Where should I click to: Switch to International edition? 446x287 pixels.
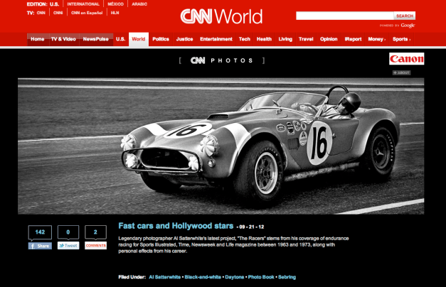(83, 4)
